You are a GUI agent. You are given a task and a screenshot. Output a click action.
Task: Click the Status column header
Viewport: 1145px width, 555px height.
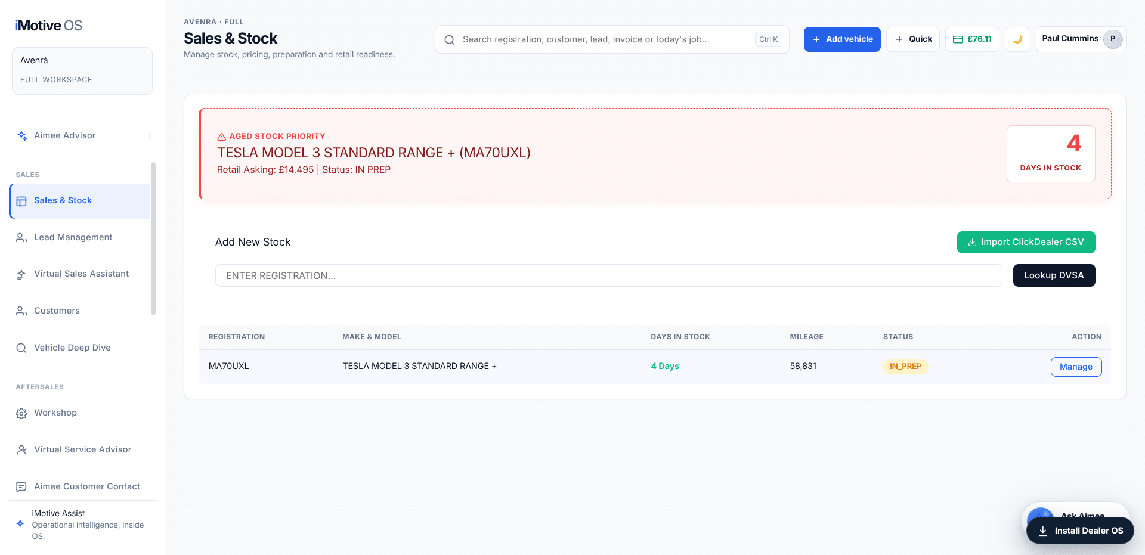pos(898,337)
